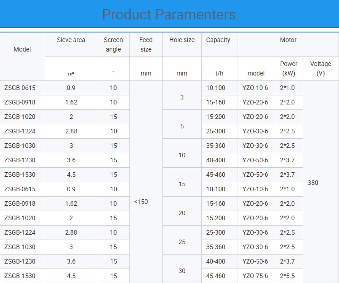
Task: Click the hole size 5 cell
Action: (x=182, y=126)
